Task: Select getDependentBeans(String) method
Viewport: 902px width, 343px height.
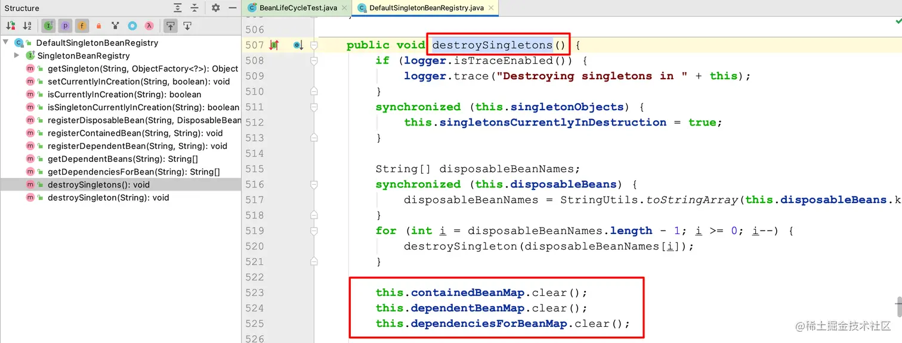Action: [123, 159]
